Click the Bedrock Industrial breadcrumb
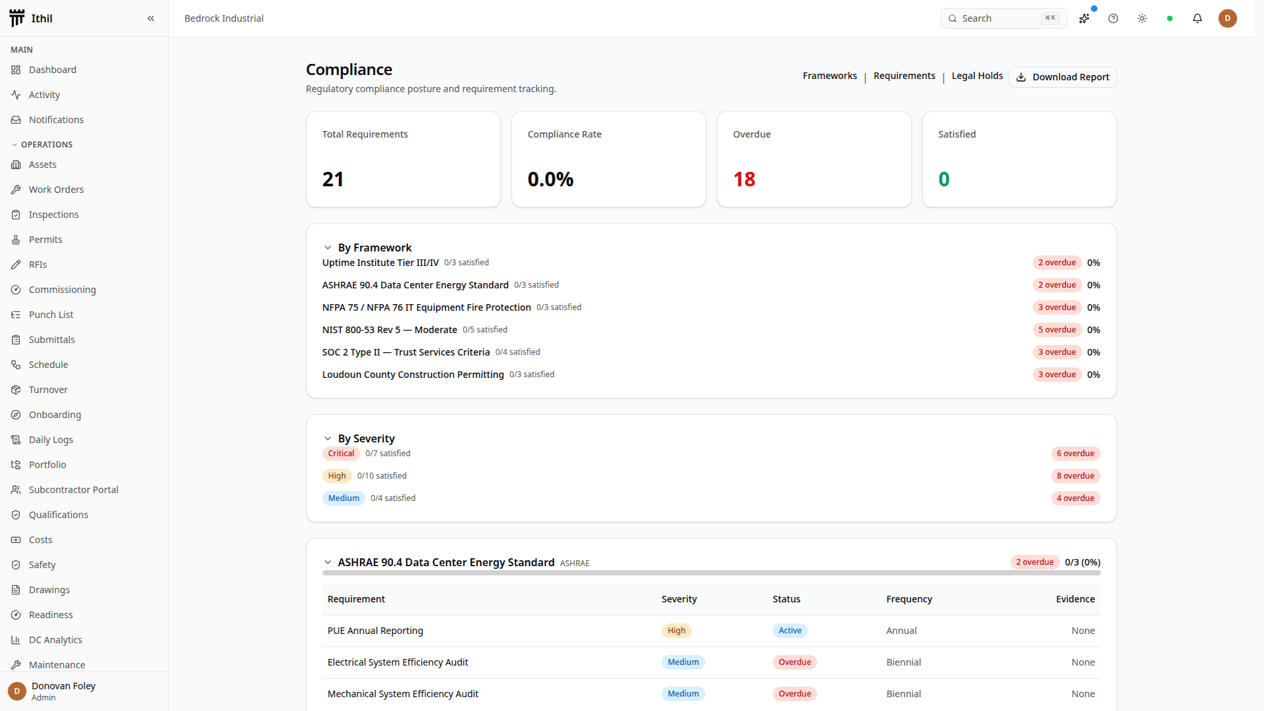1264x711 pixels. click(224, 18)
